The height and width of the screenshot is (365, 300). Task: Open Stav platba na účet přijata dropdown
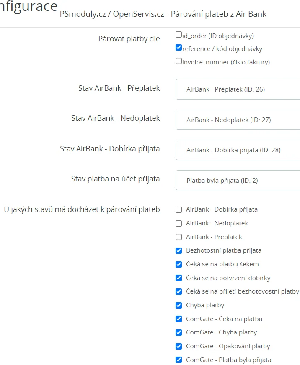[238, 181]
